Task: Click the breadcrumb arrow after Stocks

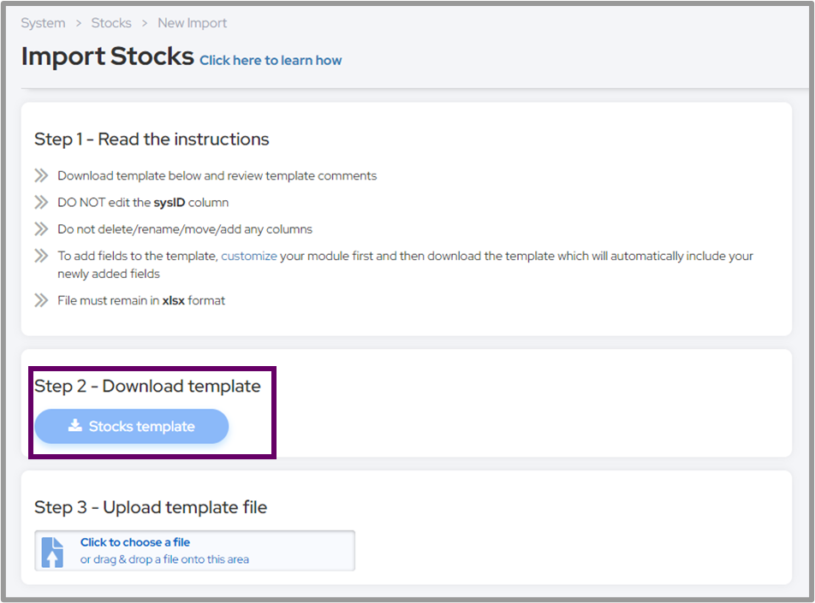Action: pos(145,23)
